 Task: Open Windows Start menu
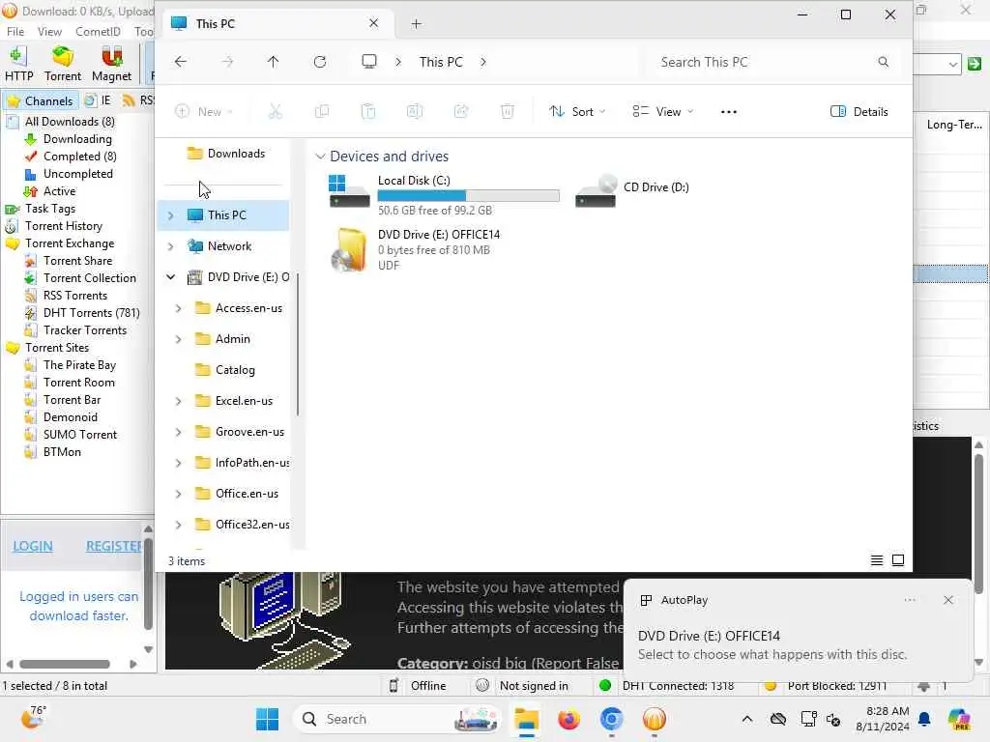click(x=267, y=719)
